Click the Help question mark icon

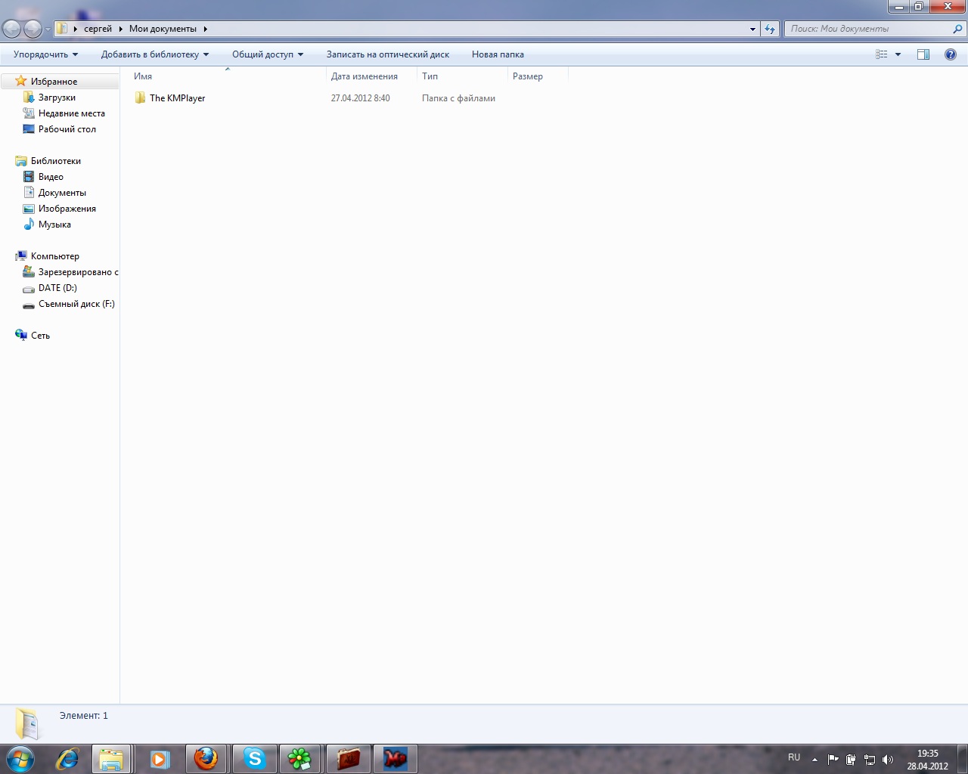(x=950, y=54)
